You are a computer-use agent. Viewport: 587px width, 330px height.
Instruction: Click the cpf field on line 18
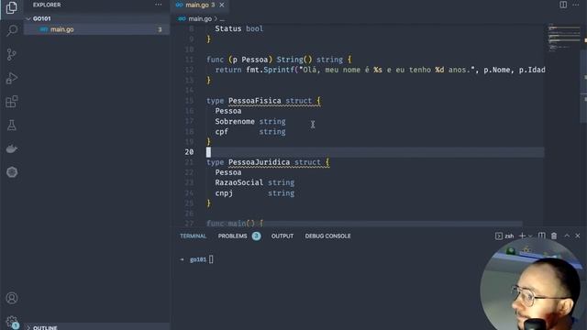point(222,132)
